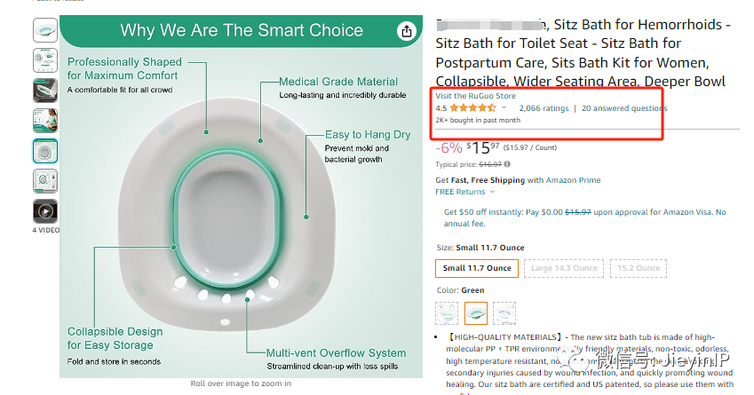Play the product video thumbnail
Image resolution: width=754 pixels, height=395 pixels.
click(x=45, y=211)
